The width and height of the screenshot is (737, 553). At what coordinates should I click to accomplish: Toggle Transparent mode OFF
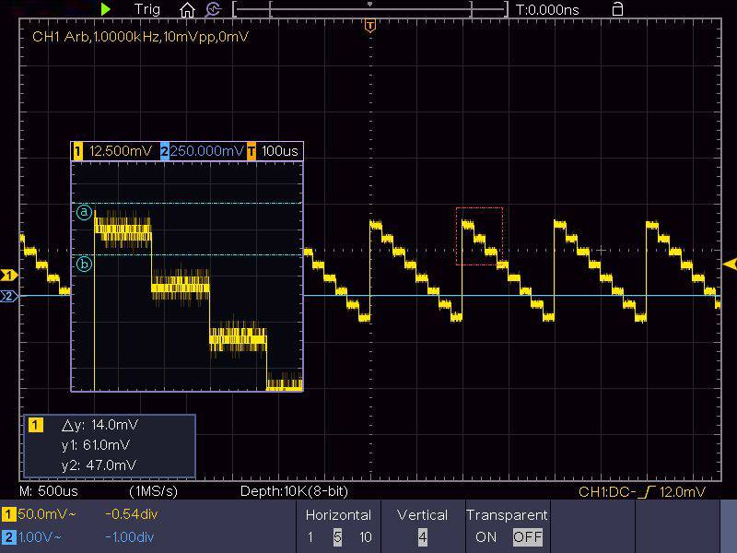click(x=527, y=537)
